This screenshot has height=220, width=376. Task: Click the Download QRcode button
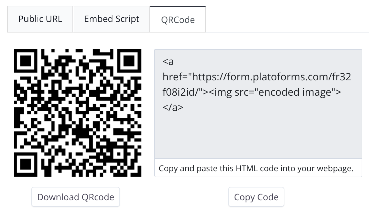click(x=76, y=197)
